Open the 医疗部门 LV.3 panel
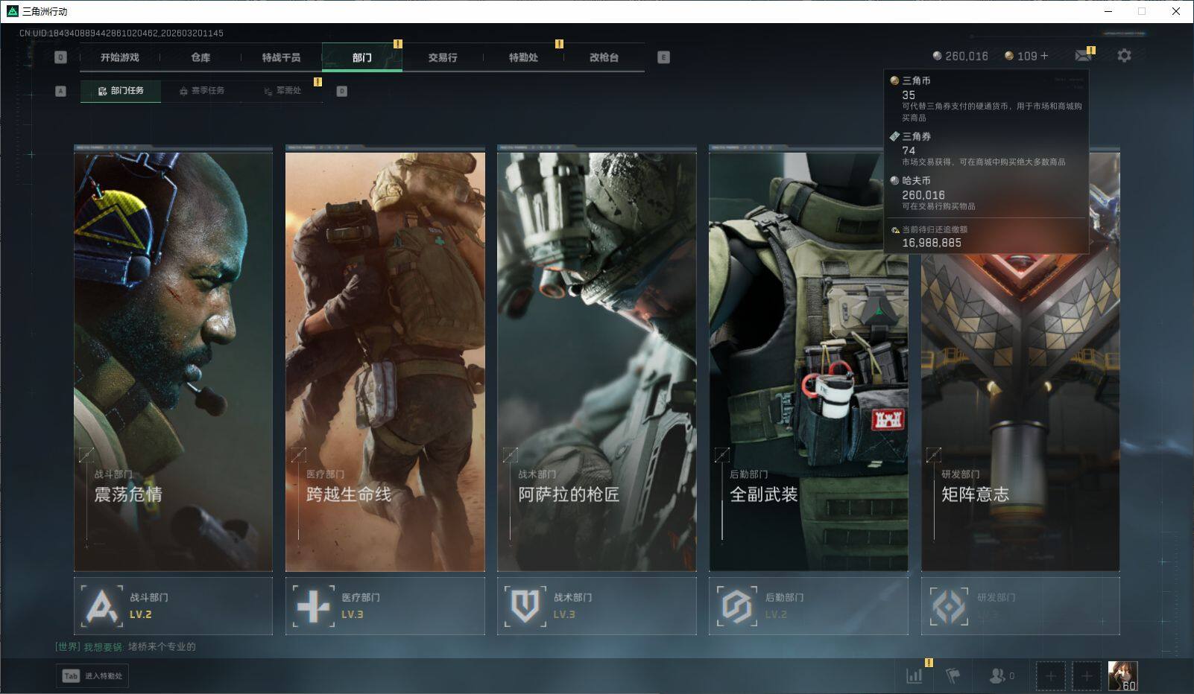This screenshot has height=694, width=1194. pos(385,605)
